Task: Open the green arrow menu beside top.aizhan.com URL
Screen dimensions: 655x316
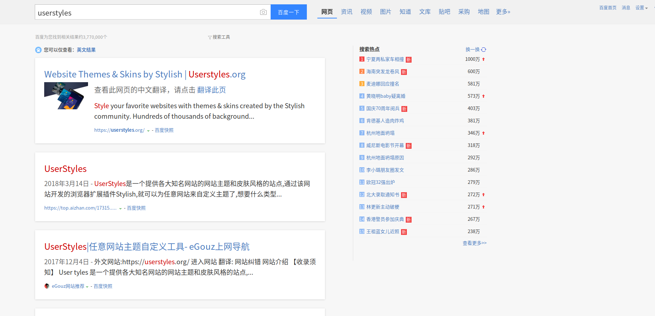Action: (x=120, y=208)
